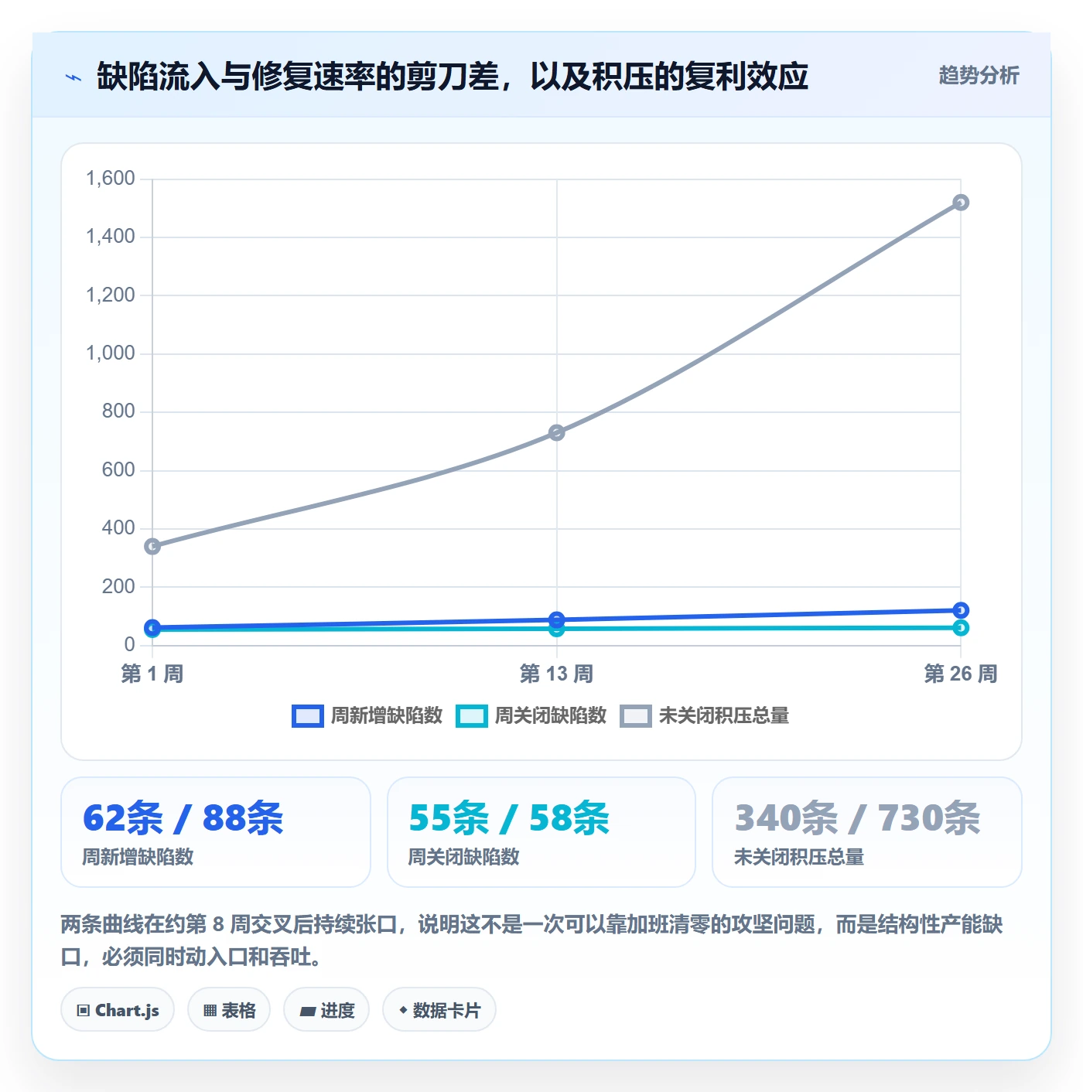The image size is (1083, 1092).
Task: Click the 第 1 周 x-axis label
Action: (152, 674)
